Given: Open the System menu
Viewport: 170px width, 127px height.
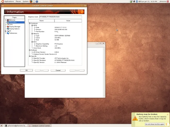Looking at the screenshot, I should 26,1.
